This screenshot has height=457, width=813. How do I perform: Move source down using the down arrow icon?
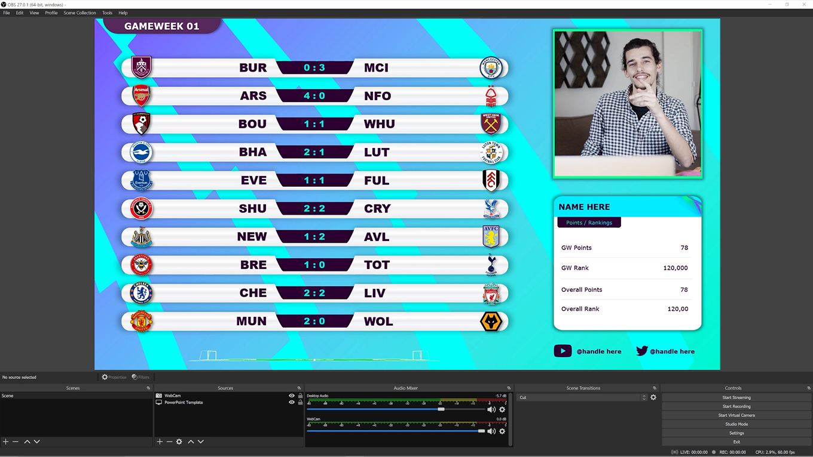tap(201, 441)
